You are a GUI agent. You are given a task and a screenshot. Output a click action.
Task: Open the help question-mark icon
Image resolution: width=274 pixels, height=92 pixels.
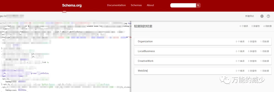(268, 16)
